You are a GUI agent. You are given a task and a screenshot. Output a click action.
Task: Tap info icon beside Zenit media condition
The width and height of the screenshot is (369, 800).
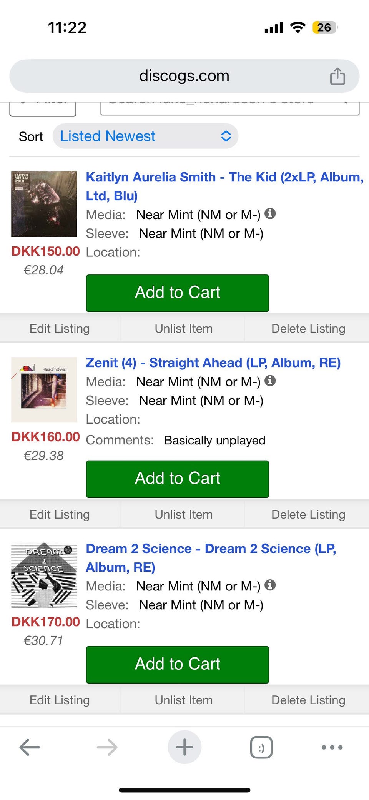[270, 381]
